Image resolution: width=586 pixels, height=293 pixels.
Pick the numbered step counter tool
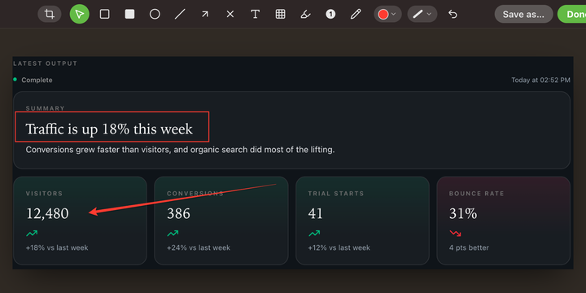pos(330,14)
